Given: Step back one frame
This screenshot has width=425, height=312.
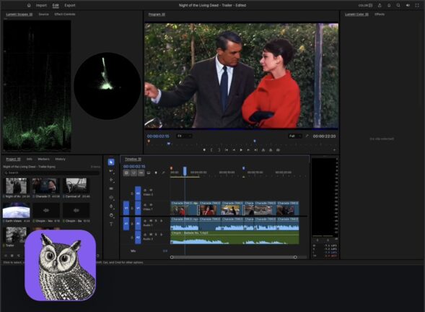Looking at the screenshot, I should 234,149.
